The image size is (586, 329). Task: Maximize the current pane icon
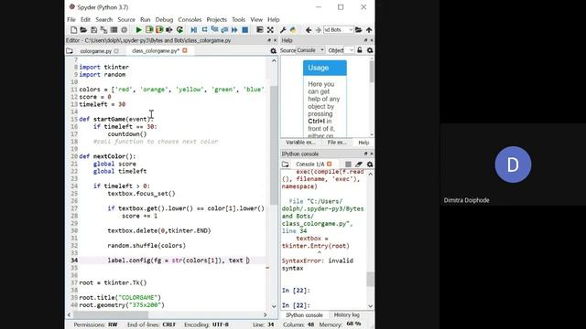260,30
